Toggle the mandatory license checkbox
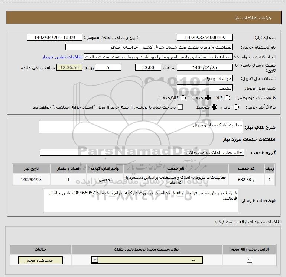The image size is (286, 277). [x=249, y=260]
